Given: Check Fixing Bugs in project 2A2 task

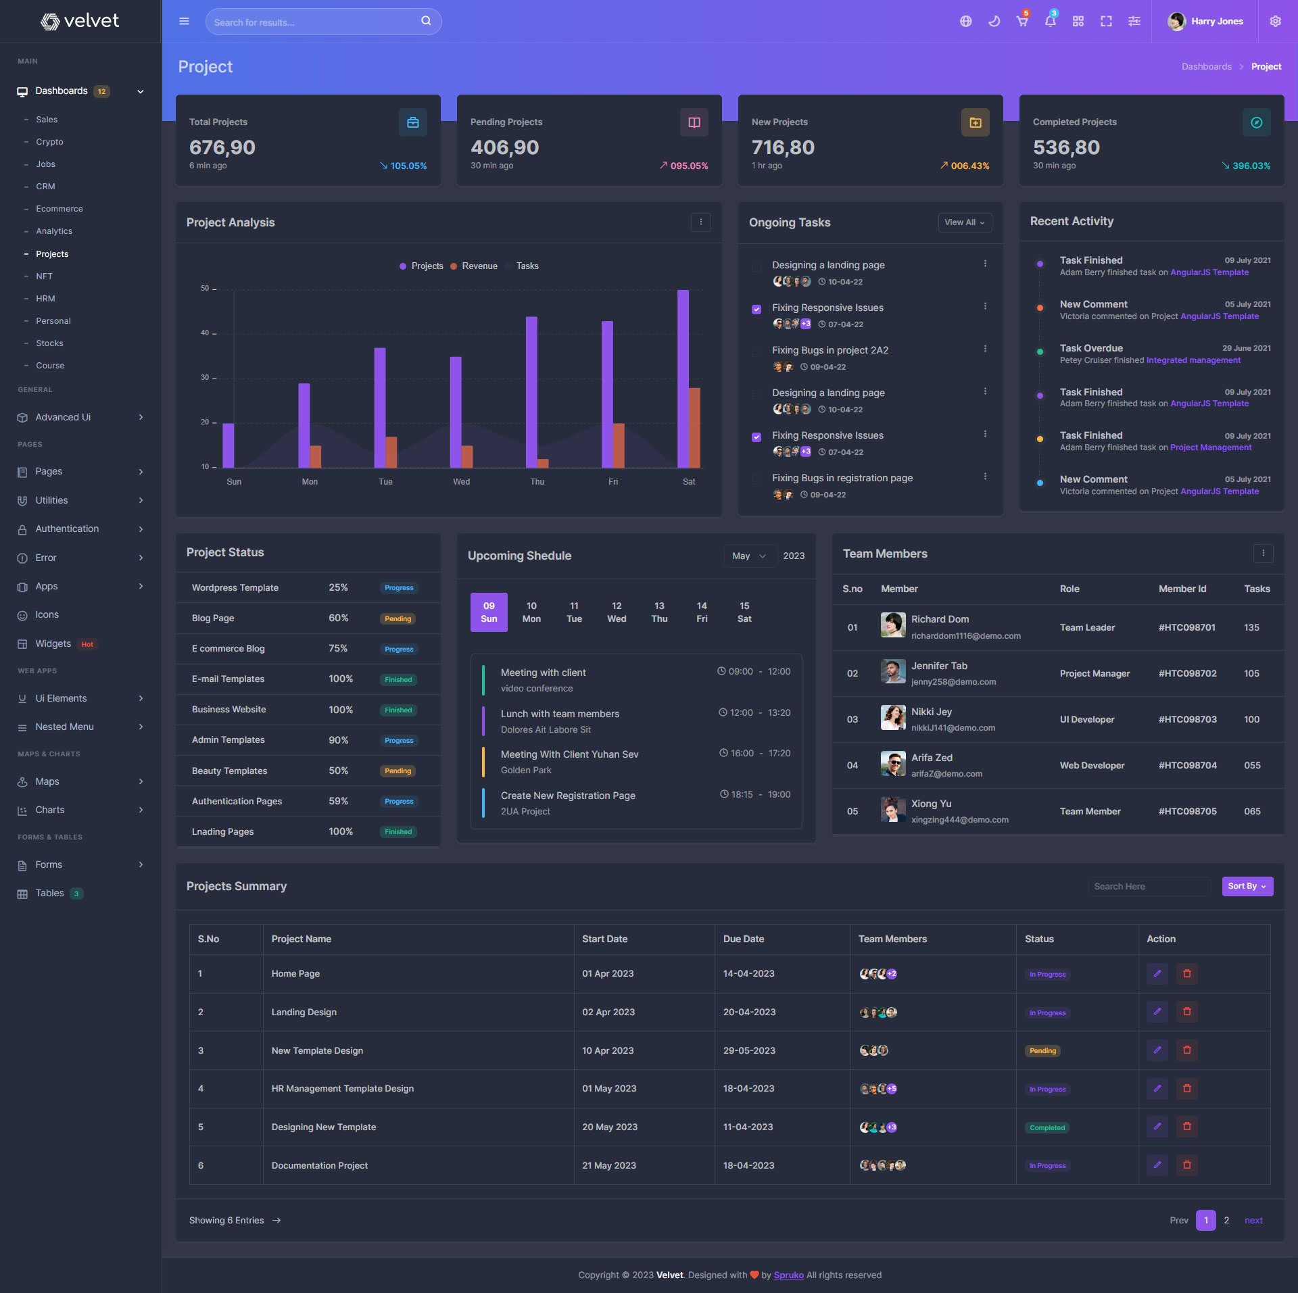Looking at the screenshot, I should pyautogui.click(x=756, y=352).
